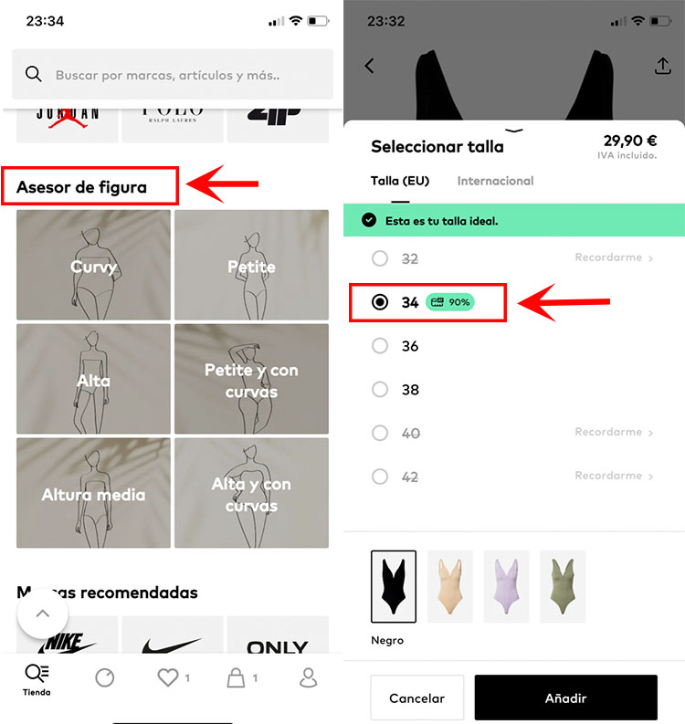Tap the Cancelar button
The height and width of the screenshot is (724, 685).
tap(417, 698)
